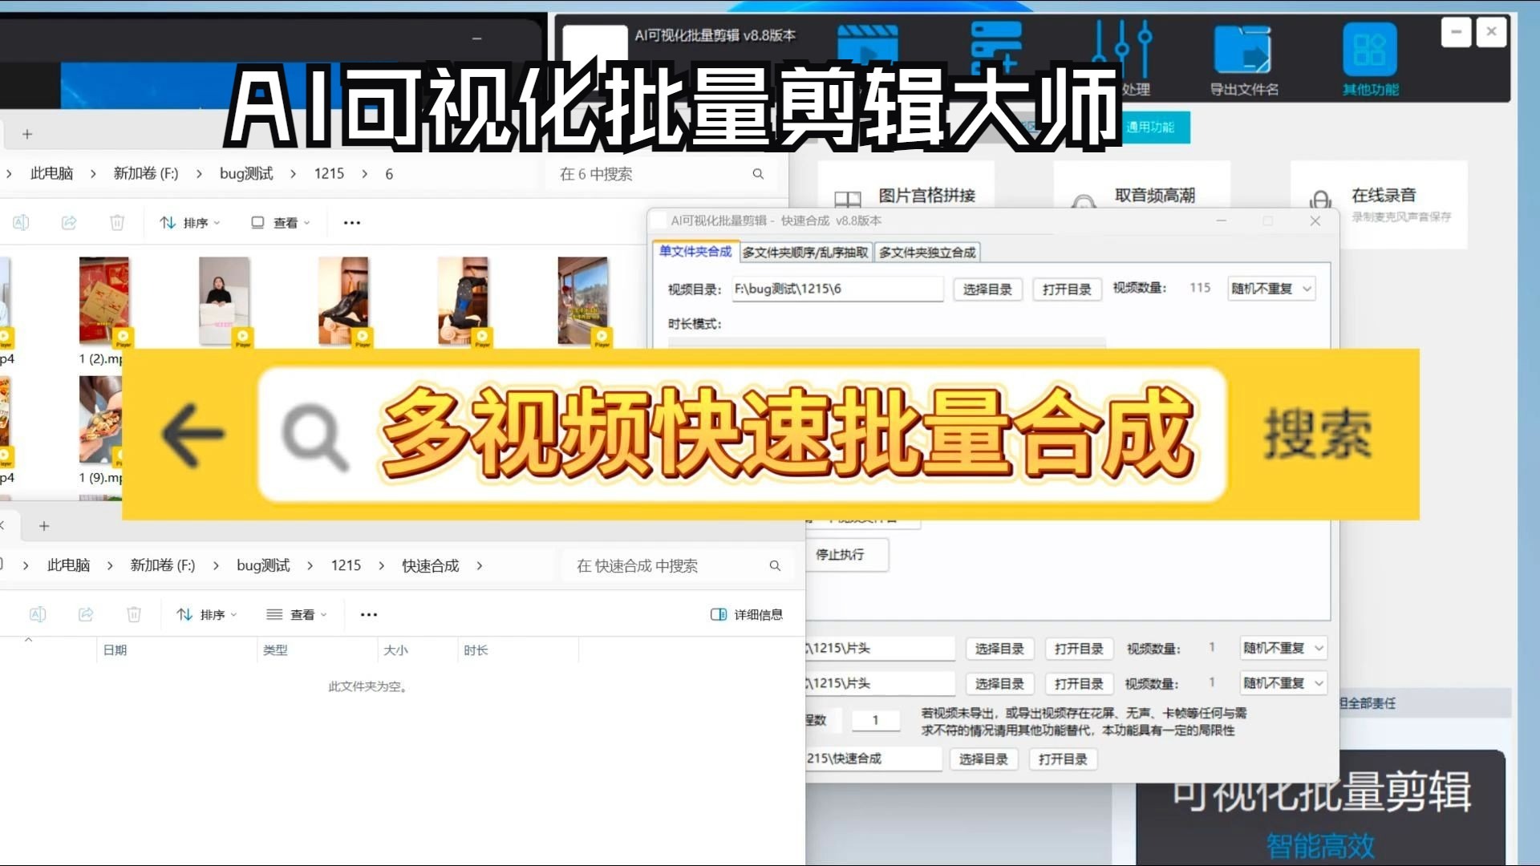Click 停止执行 button
This screenshot has height=866, width=1540.
[847, 555]
